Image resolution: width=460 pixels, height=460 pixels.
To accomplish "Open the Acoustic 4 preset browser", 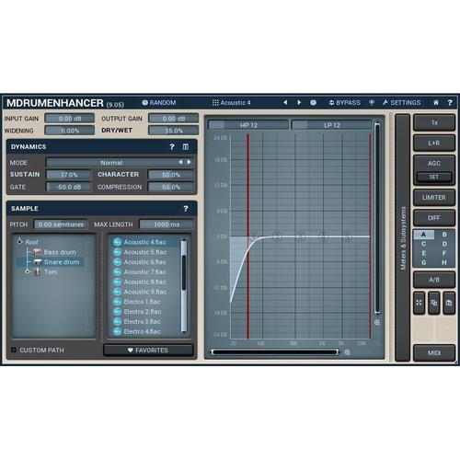I will (x=232, y=103).
